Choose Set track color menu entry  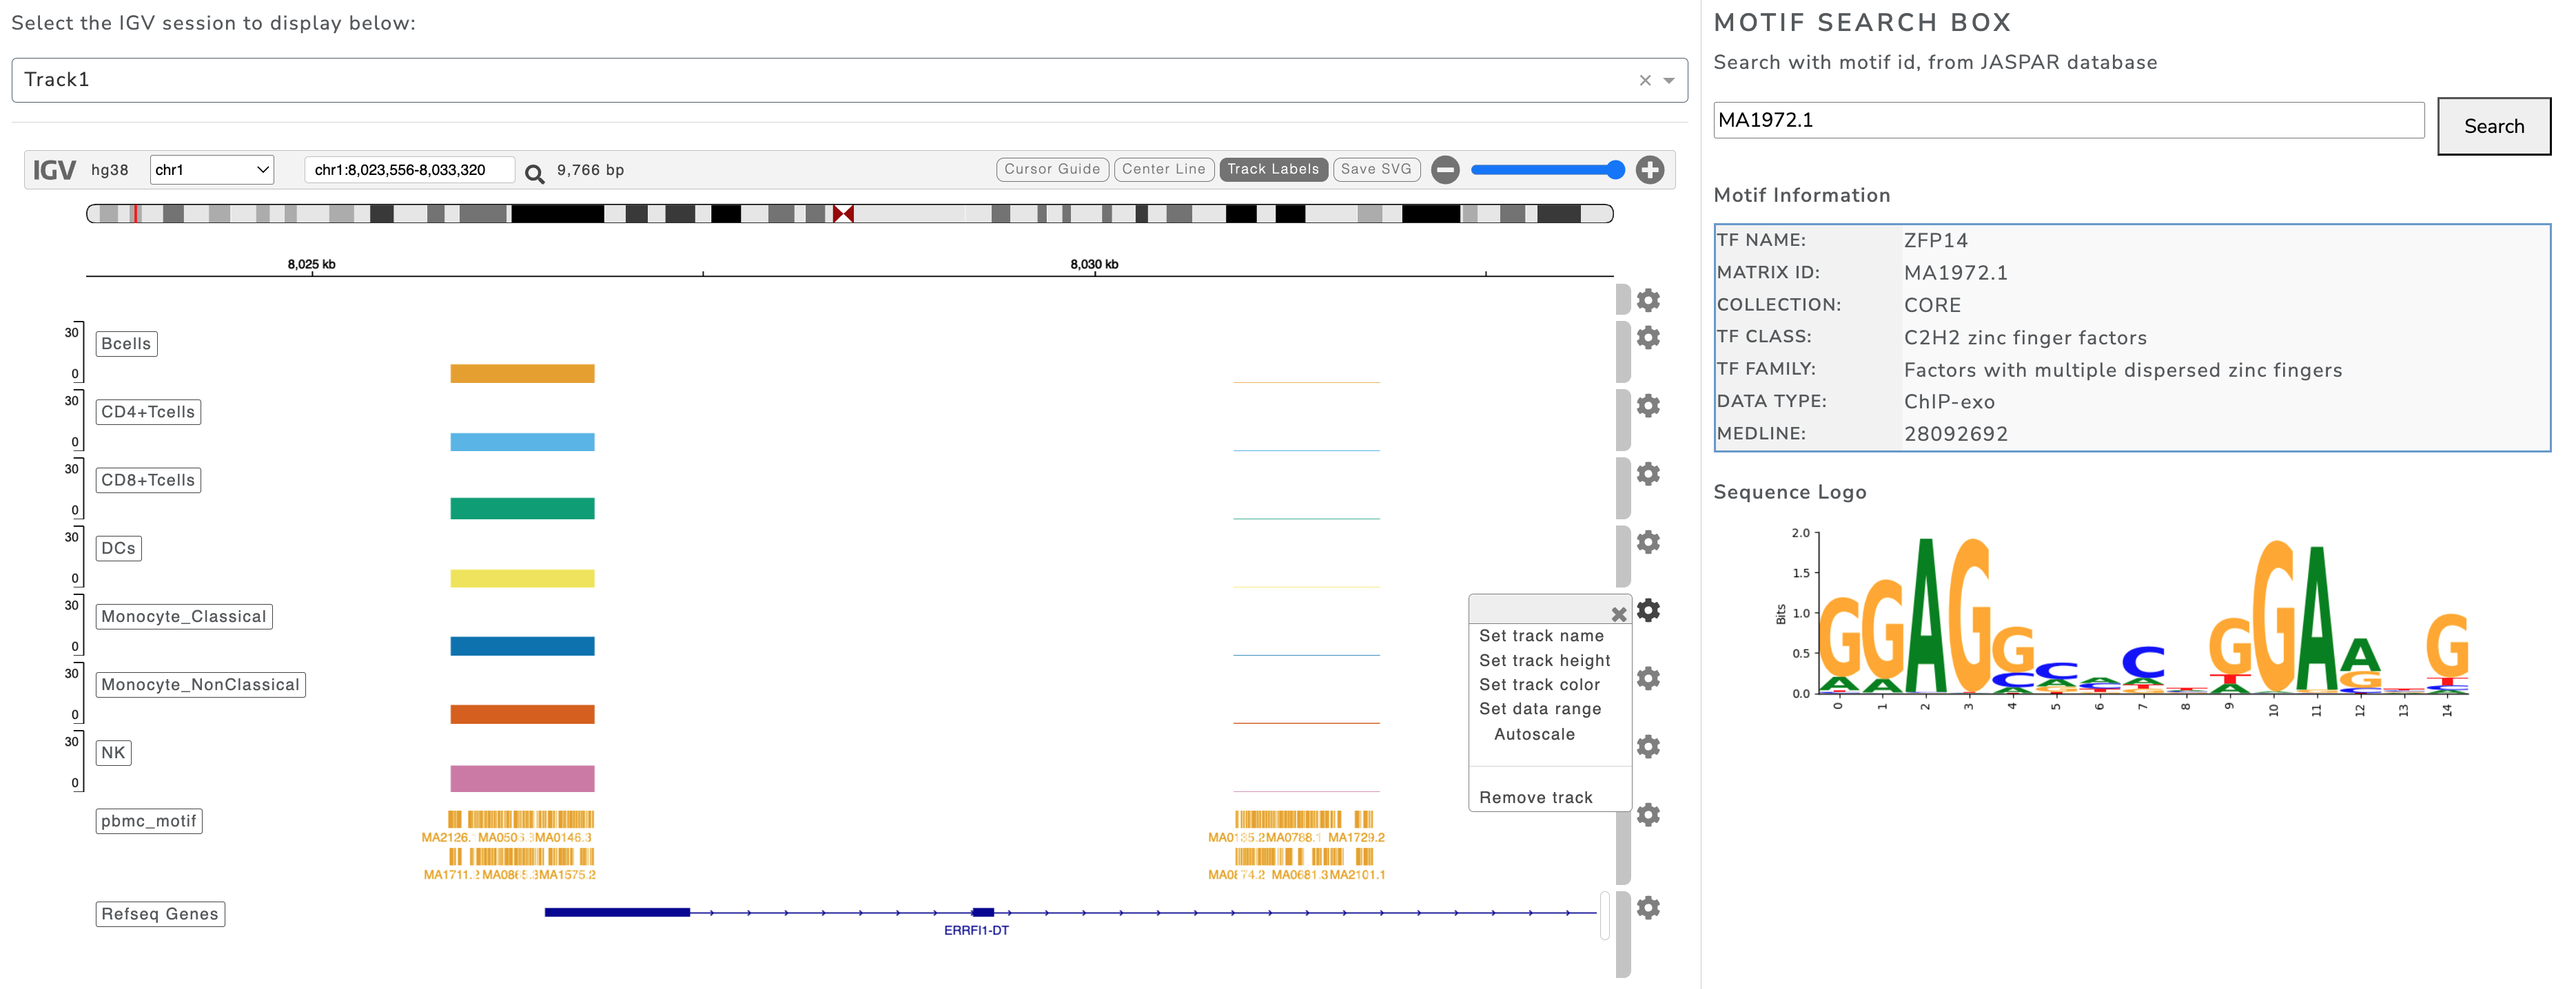tap(1539, 685)
